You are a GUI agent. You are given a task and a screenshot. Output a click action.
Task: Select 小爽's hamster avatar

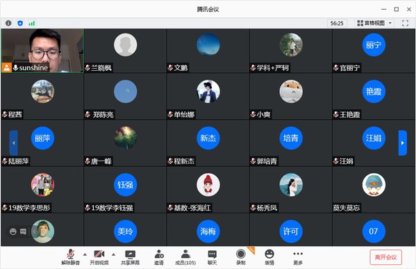(291, 91)
